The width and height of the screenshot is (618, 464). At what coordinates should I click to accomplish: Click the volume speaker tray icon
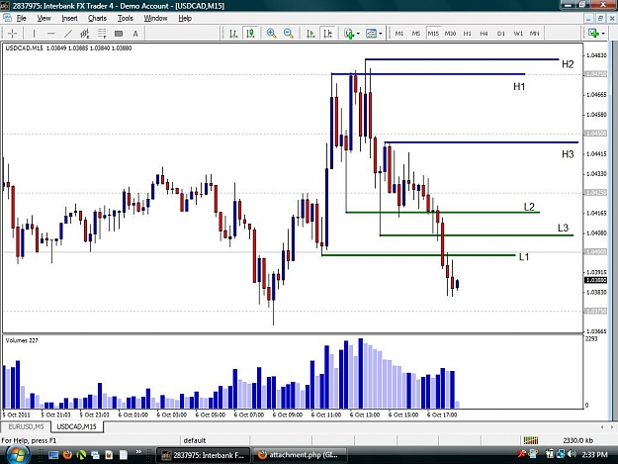point(572,454)
